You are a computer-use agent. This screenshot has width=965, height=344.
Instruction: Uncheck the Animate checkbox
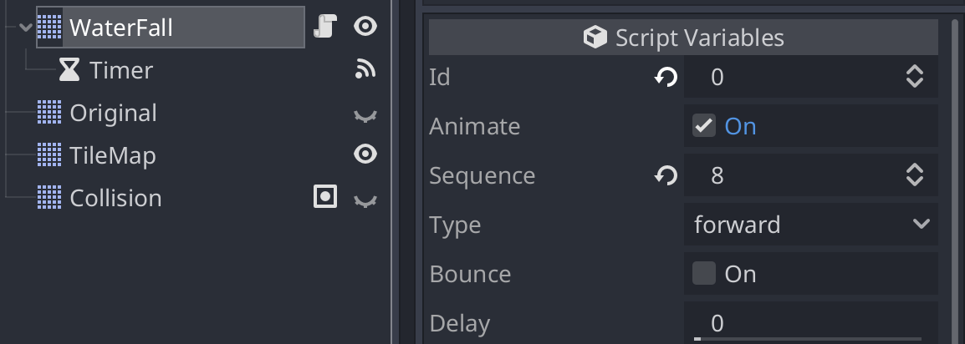point(703,126)
